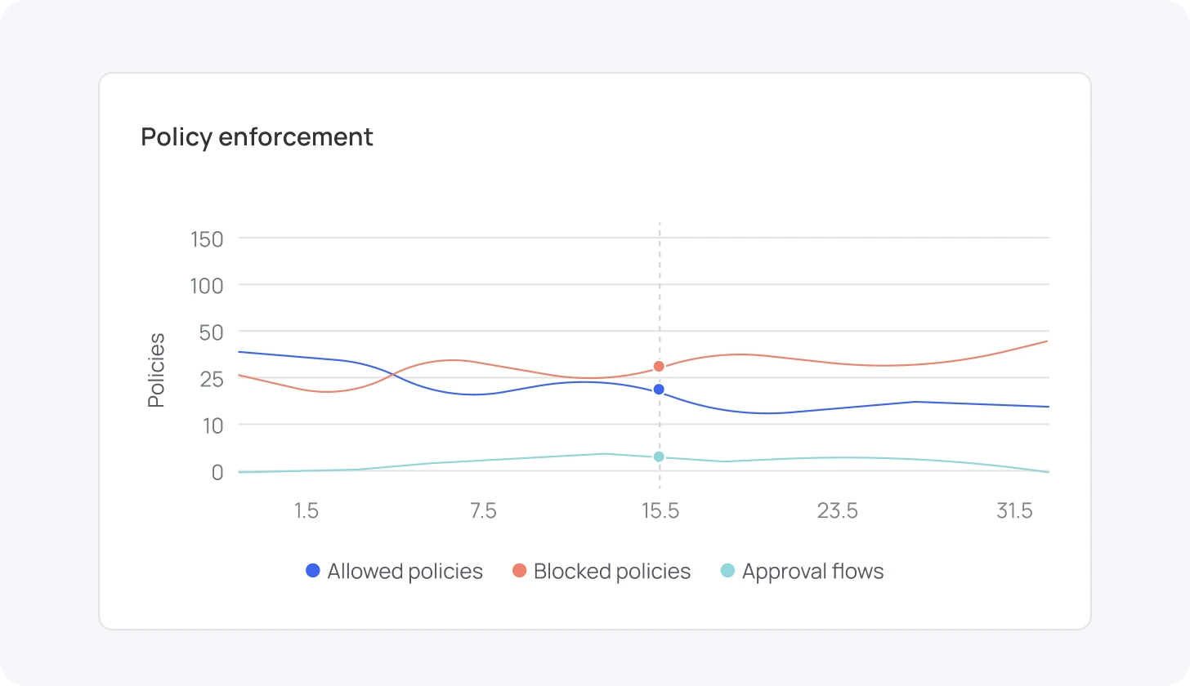The width and height of the screenshot is (1190, 686).
Task: Click the blue data point on Allowed line
Action: click(x=659, y=390)
